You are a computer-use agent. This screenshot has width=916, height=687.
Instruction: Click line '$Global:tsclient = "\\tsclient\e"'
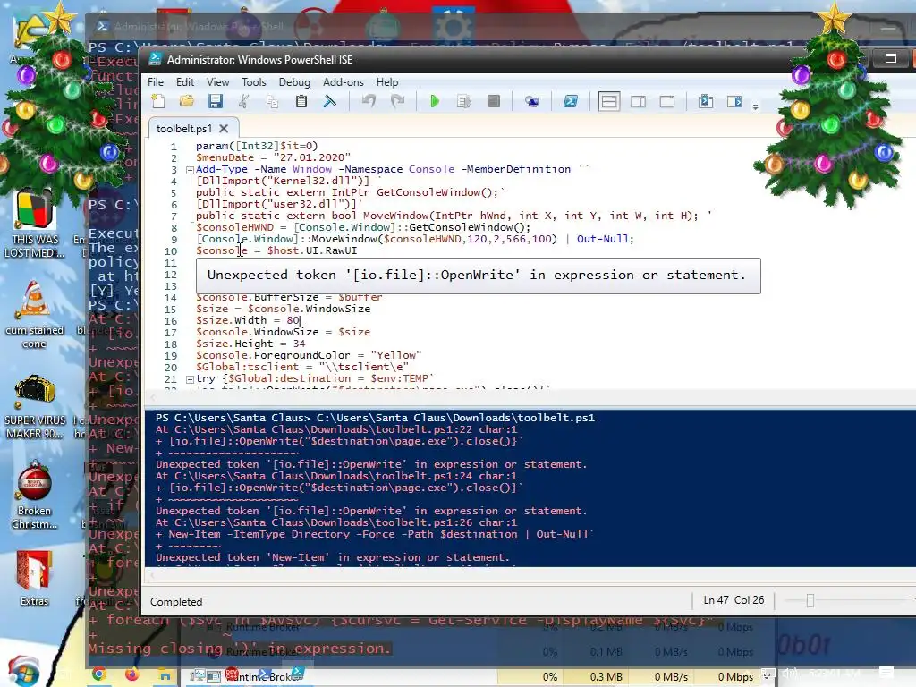(302, 367)
